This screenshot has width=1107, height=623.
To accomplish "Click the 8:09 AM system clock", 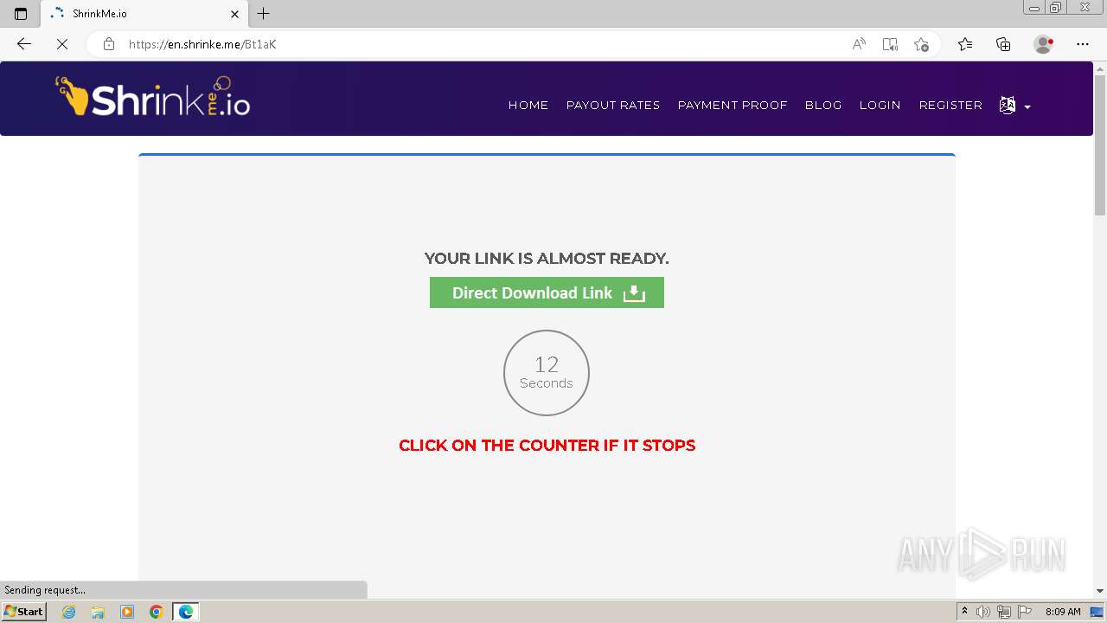I will coord(1063,612).
